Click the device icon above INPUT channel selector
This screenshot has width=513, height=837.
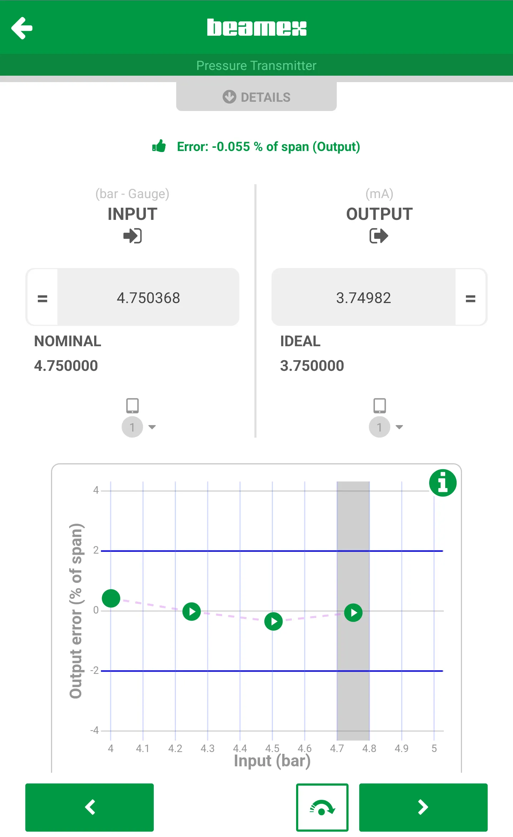[132, 405]
